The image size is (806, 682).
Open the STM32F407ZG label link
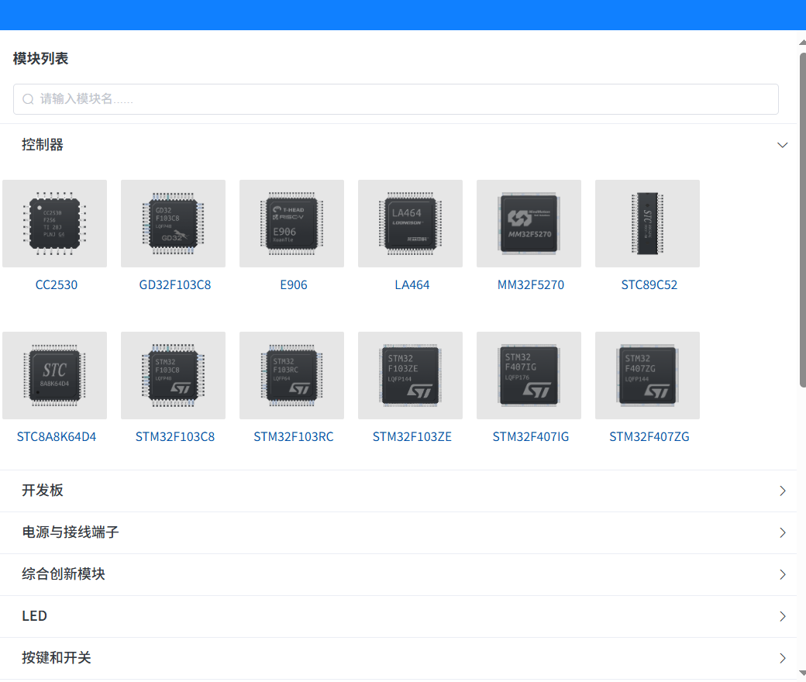tap(649, 437)
